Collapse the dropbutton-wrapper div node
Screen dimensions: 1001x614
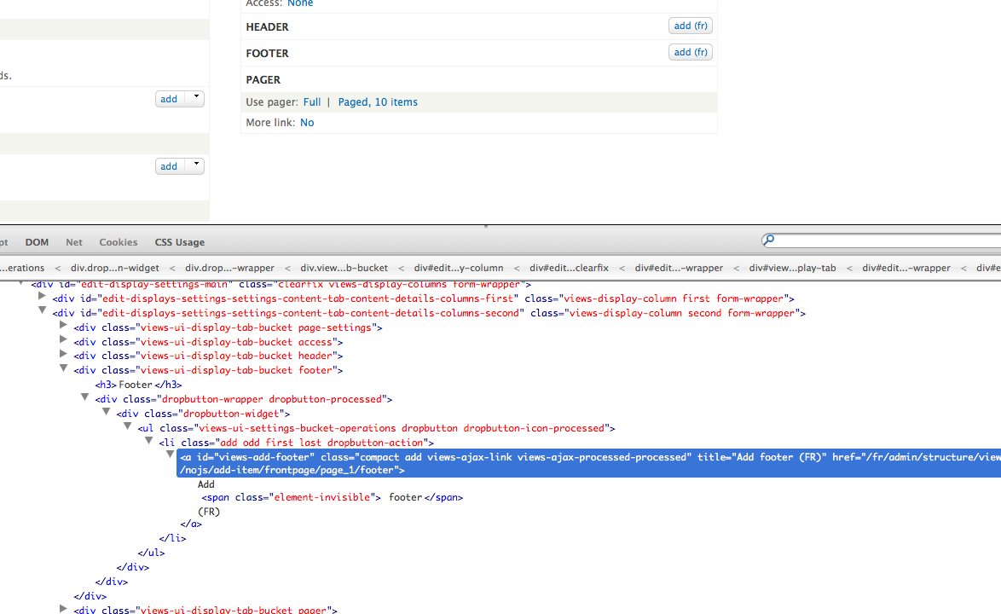click(84, 397)
